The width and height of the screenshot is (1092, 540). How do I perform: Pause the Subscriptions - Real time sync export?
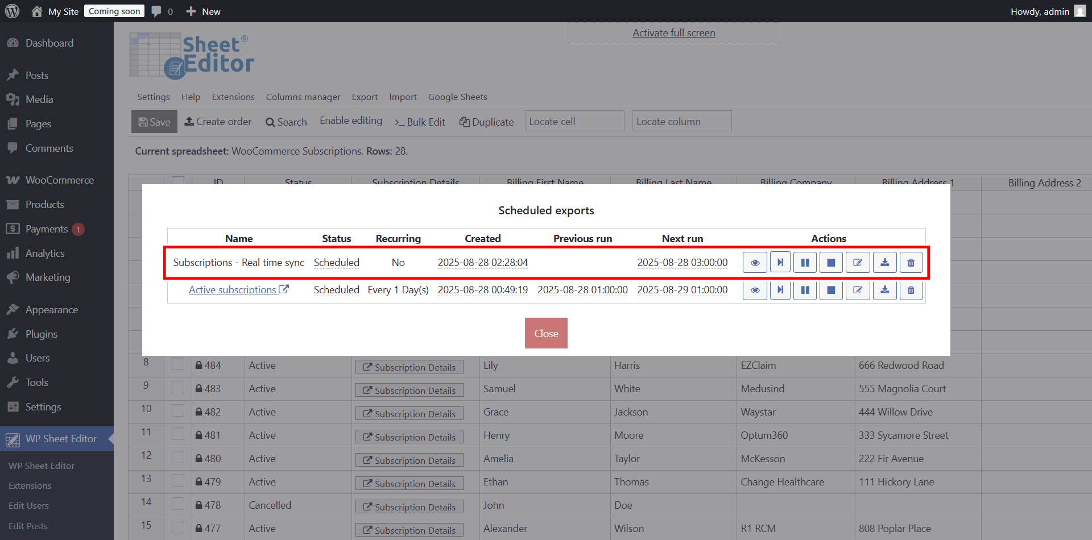[x=805, y=263]
